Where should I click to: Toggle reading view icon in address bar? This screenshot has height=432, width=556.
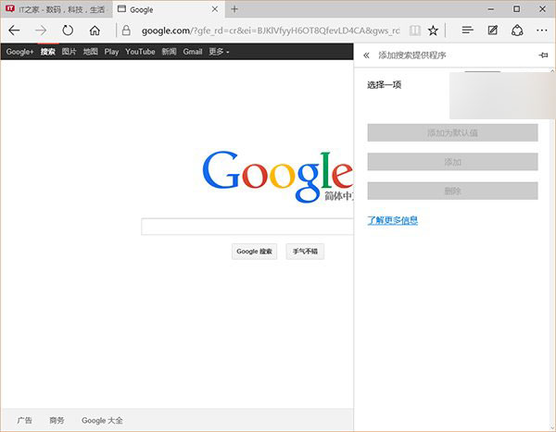[412, 31]
